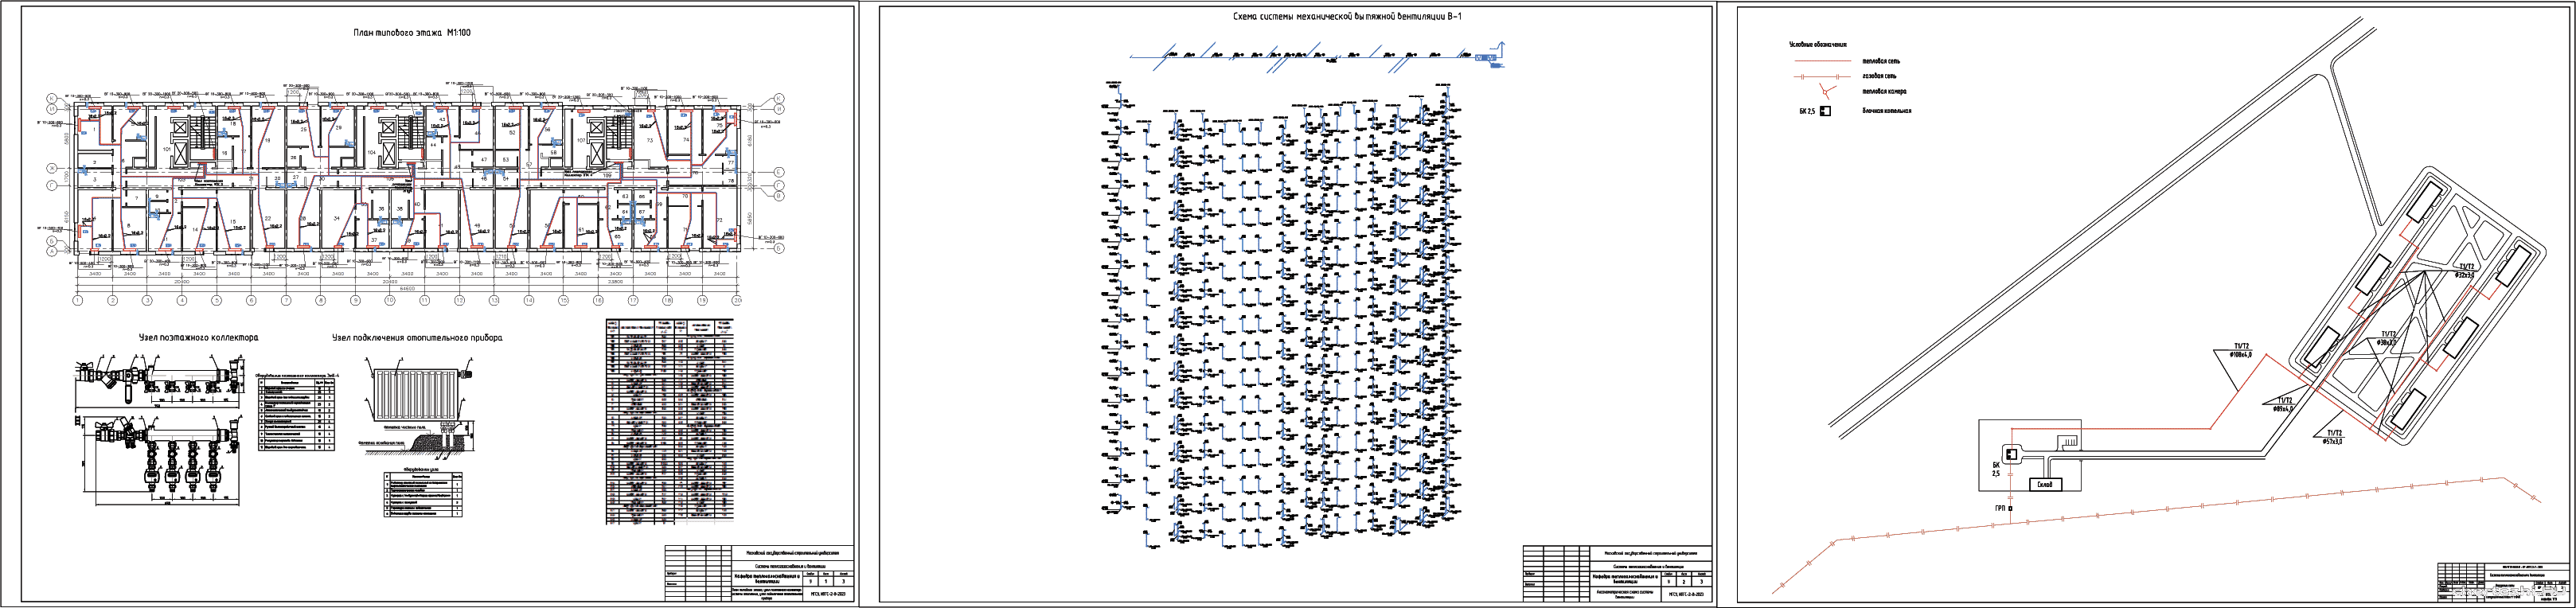Select the large specification table on first sheet
2576x608 pixels.
coord(669,422)
